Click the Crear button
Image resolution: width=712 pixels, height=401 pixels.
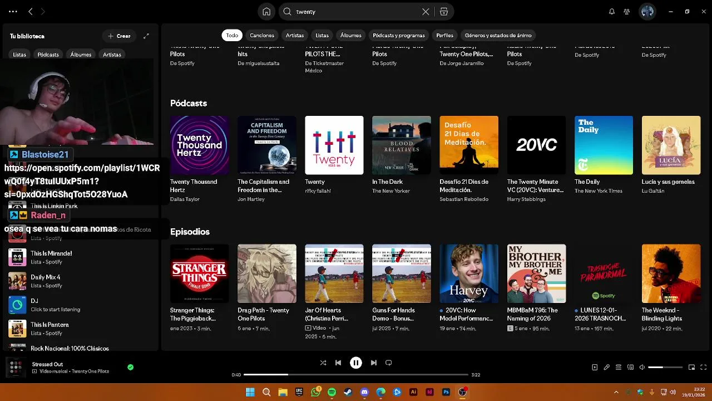(119, 36)
